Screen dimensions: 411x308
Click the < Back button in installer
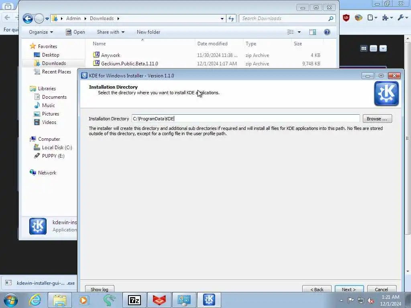317,289
